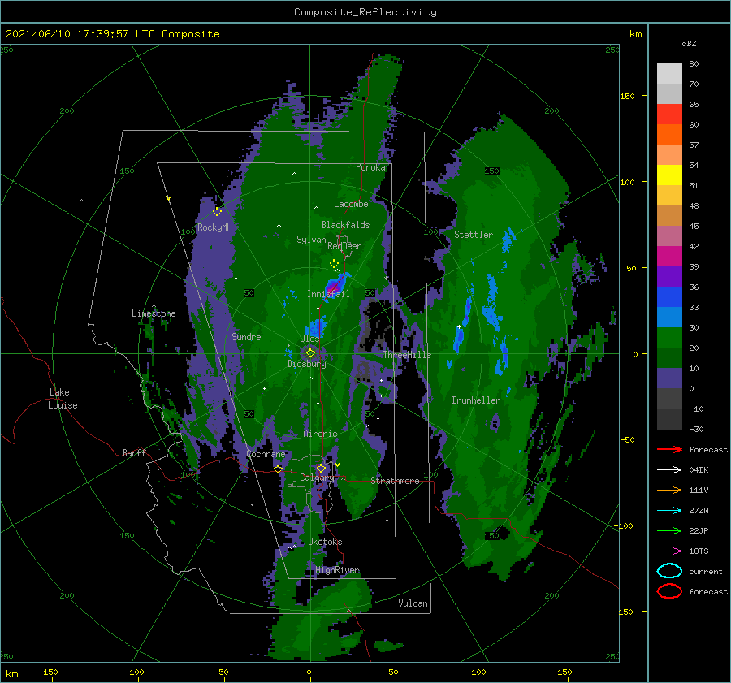Click the yellow diamond marker below RedDeer

click(335, 264)
